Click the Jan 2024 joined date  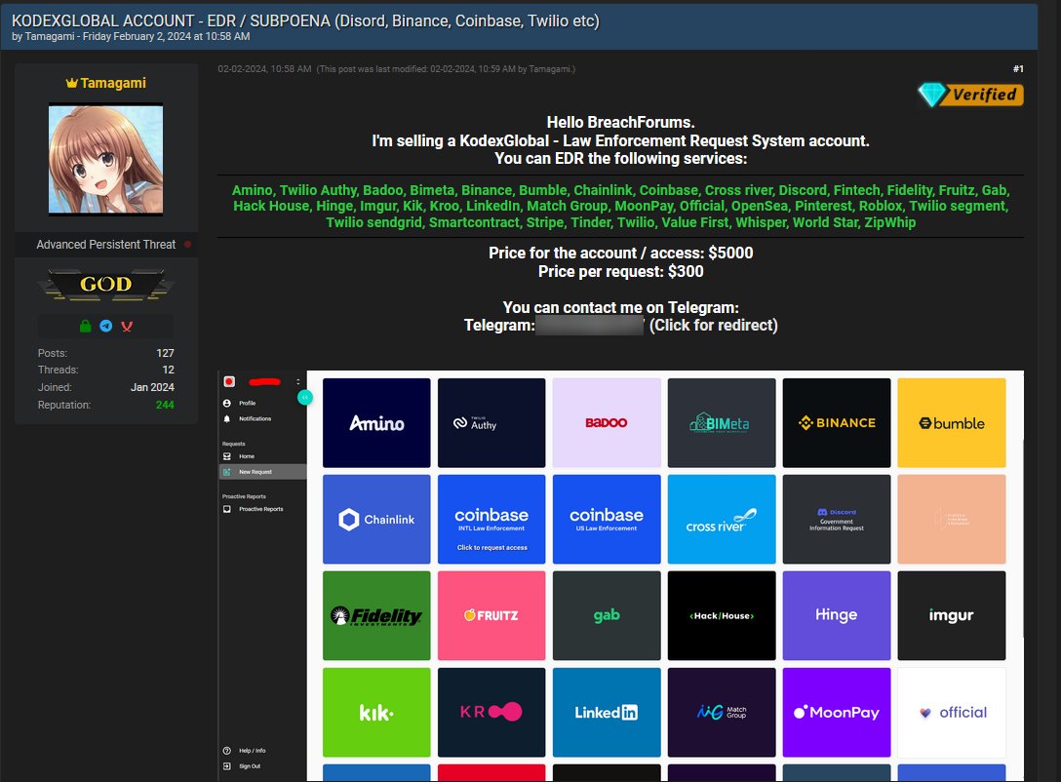(152, 388)
